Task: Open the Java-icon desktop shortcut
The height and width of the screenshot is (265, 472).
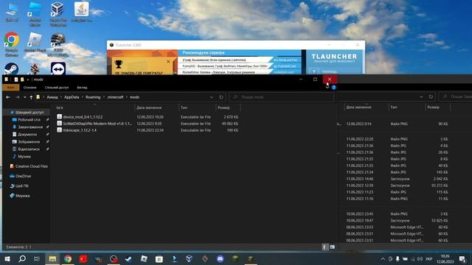Action: [x=81, y=13]
